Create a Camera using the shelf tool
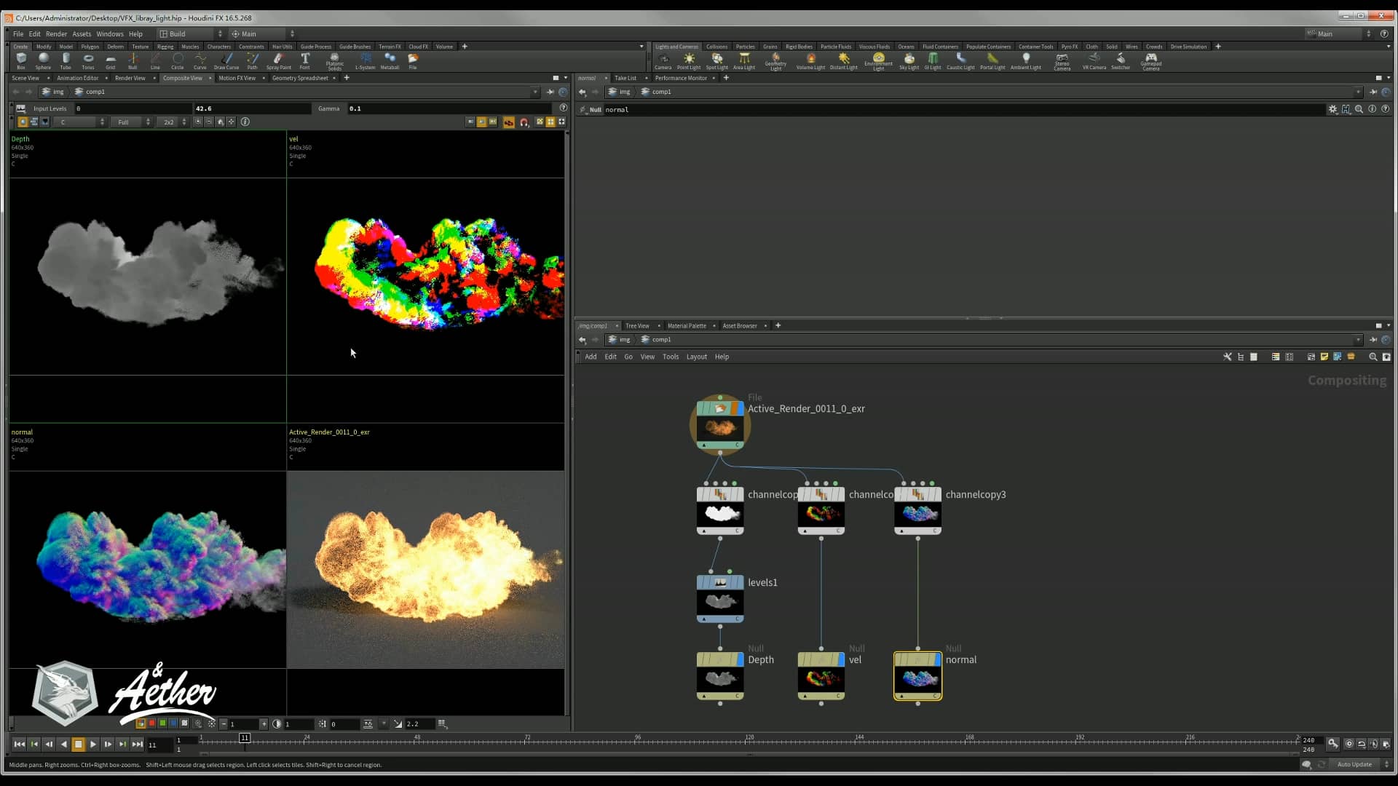Image resolution: width=1398 pixels, height=786 pixels. 663,61
